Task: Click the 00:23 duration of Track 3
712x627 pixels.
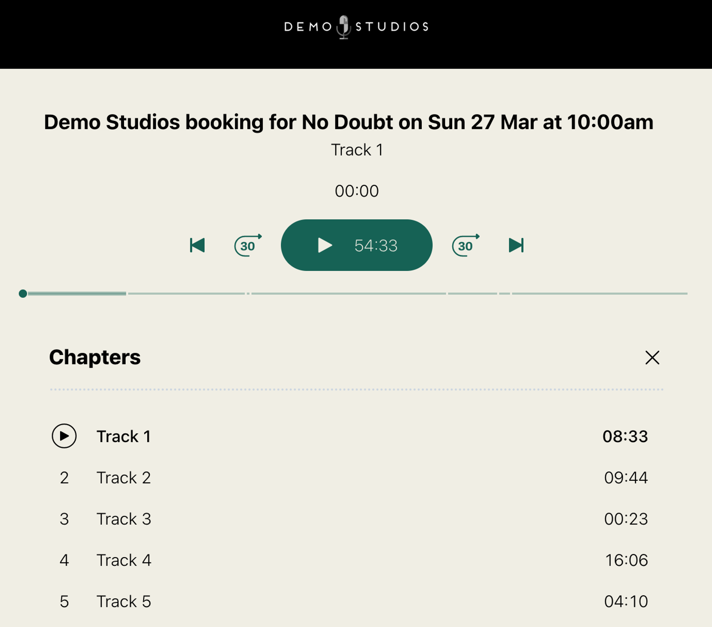Action: pos(626,519)
